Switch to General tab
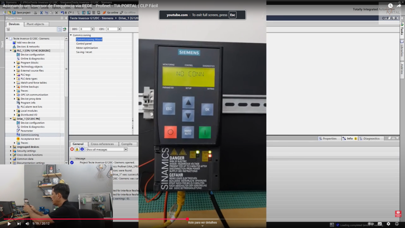 (x=78, y=144)
